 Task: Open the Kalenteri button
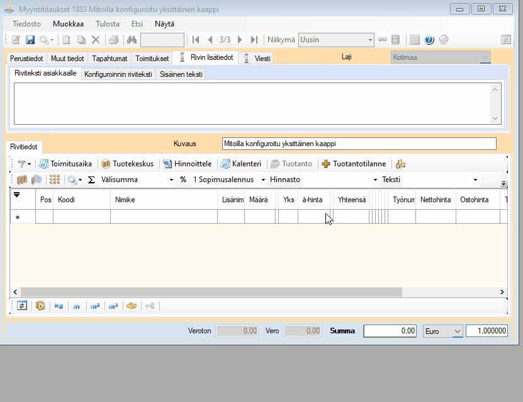pyautogui.click(x=241, y=164)
